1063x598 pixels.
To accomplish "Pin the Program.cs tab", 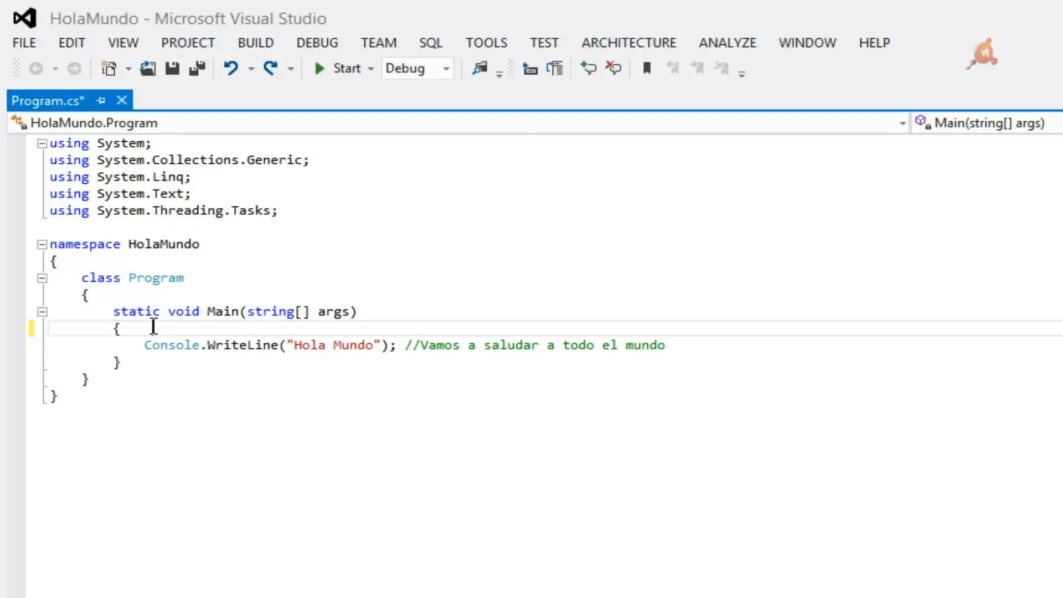I will coord(101,101).
